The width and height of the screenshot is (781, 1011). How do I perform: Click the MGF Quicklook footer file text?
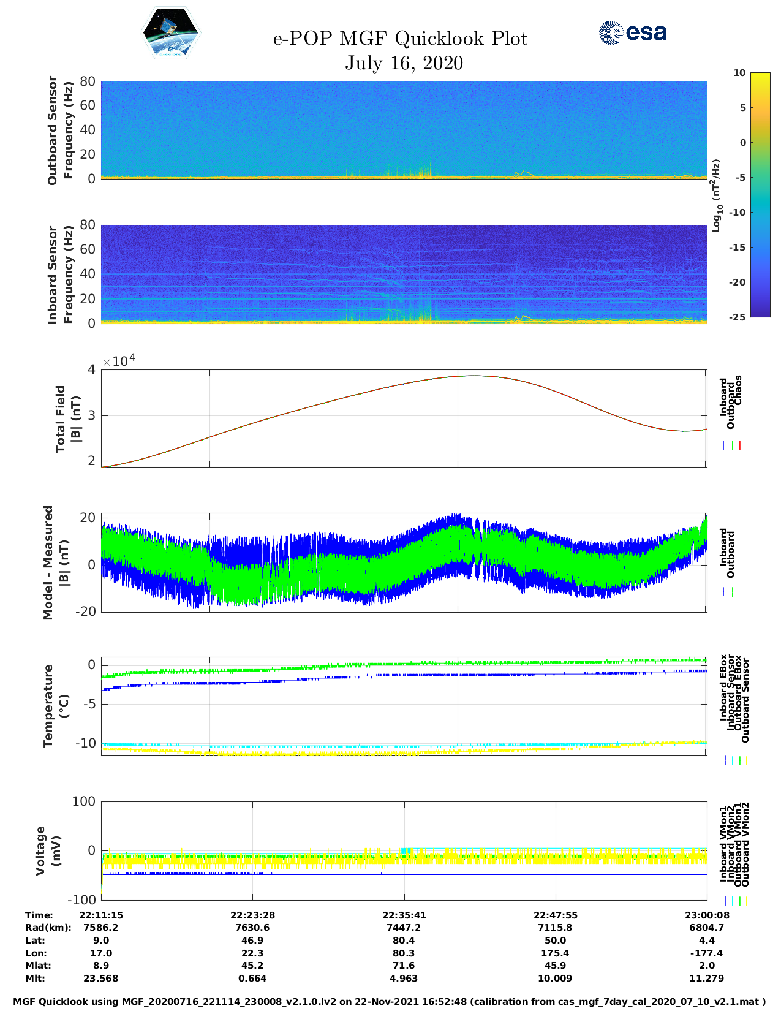390,1002
